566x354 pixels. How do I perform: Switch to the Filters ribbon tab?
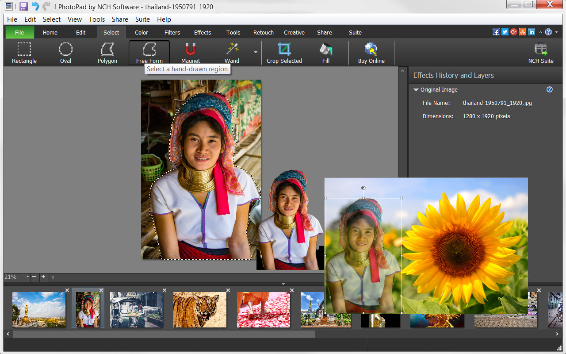coord(172,32)
